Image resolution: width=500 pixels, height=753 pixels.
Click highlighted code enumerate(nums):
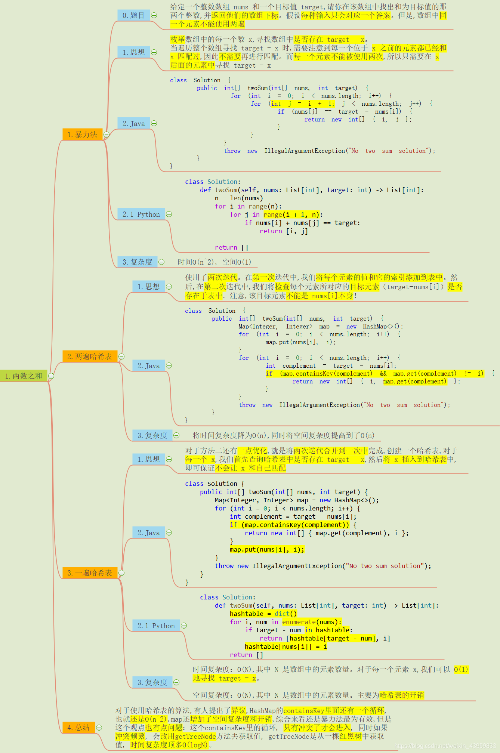pyautogui.click(x=312, y=622)
